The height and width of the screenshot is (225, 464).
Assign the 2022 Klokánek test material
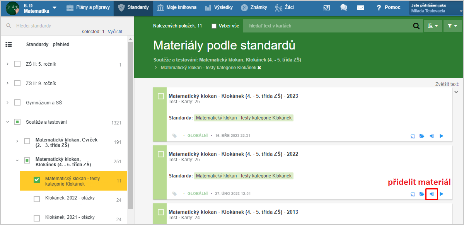pos(432,194)
